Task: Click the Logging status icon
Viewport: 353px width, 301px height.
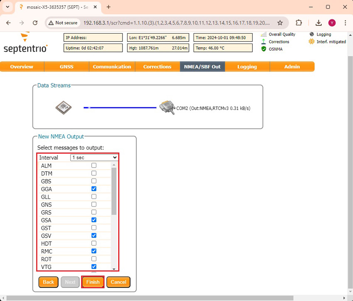Action: point(311,34)
